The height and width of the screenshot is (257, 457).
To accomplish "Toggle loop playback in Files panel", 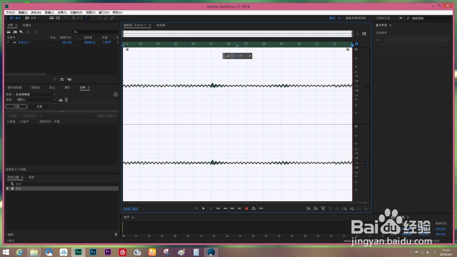I will coord(62,79).
